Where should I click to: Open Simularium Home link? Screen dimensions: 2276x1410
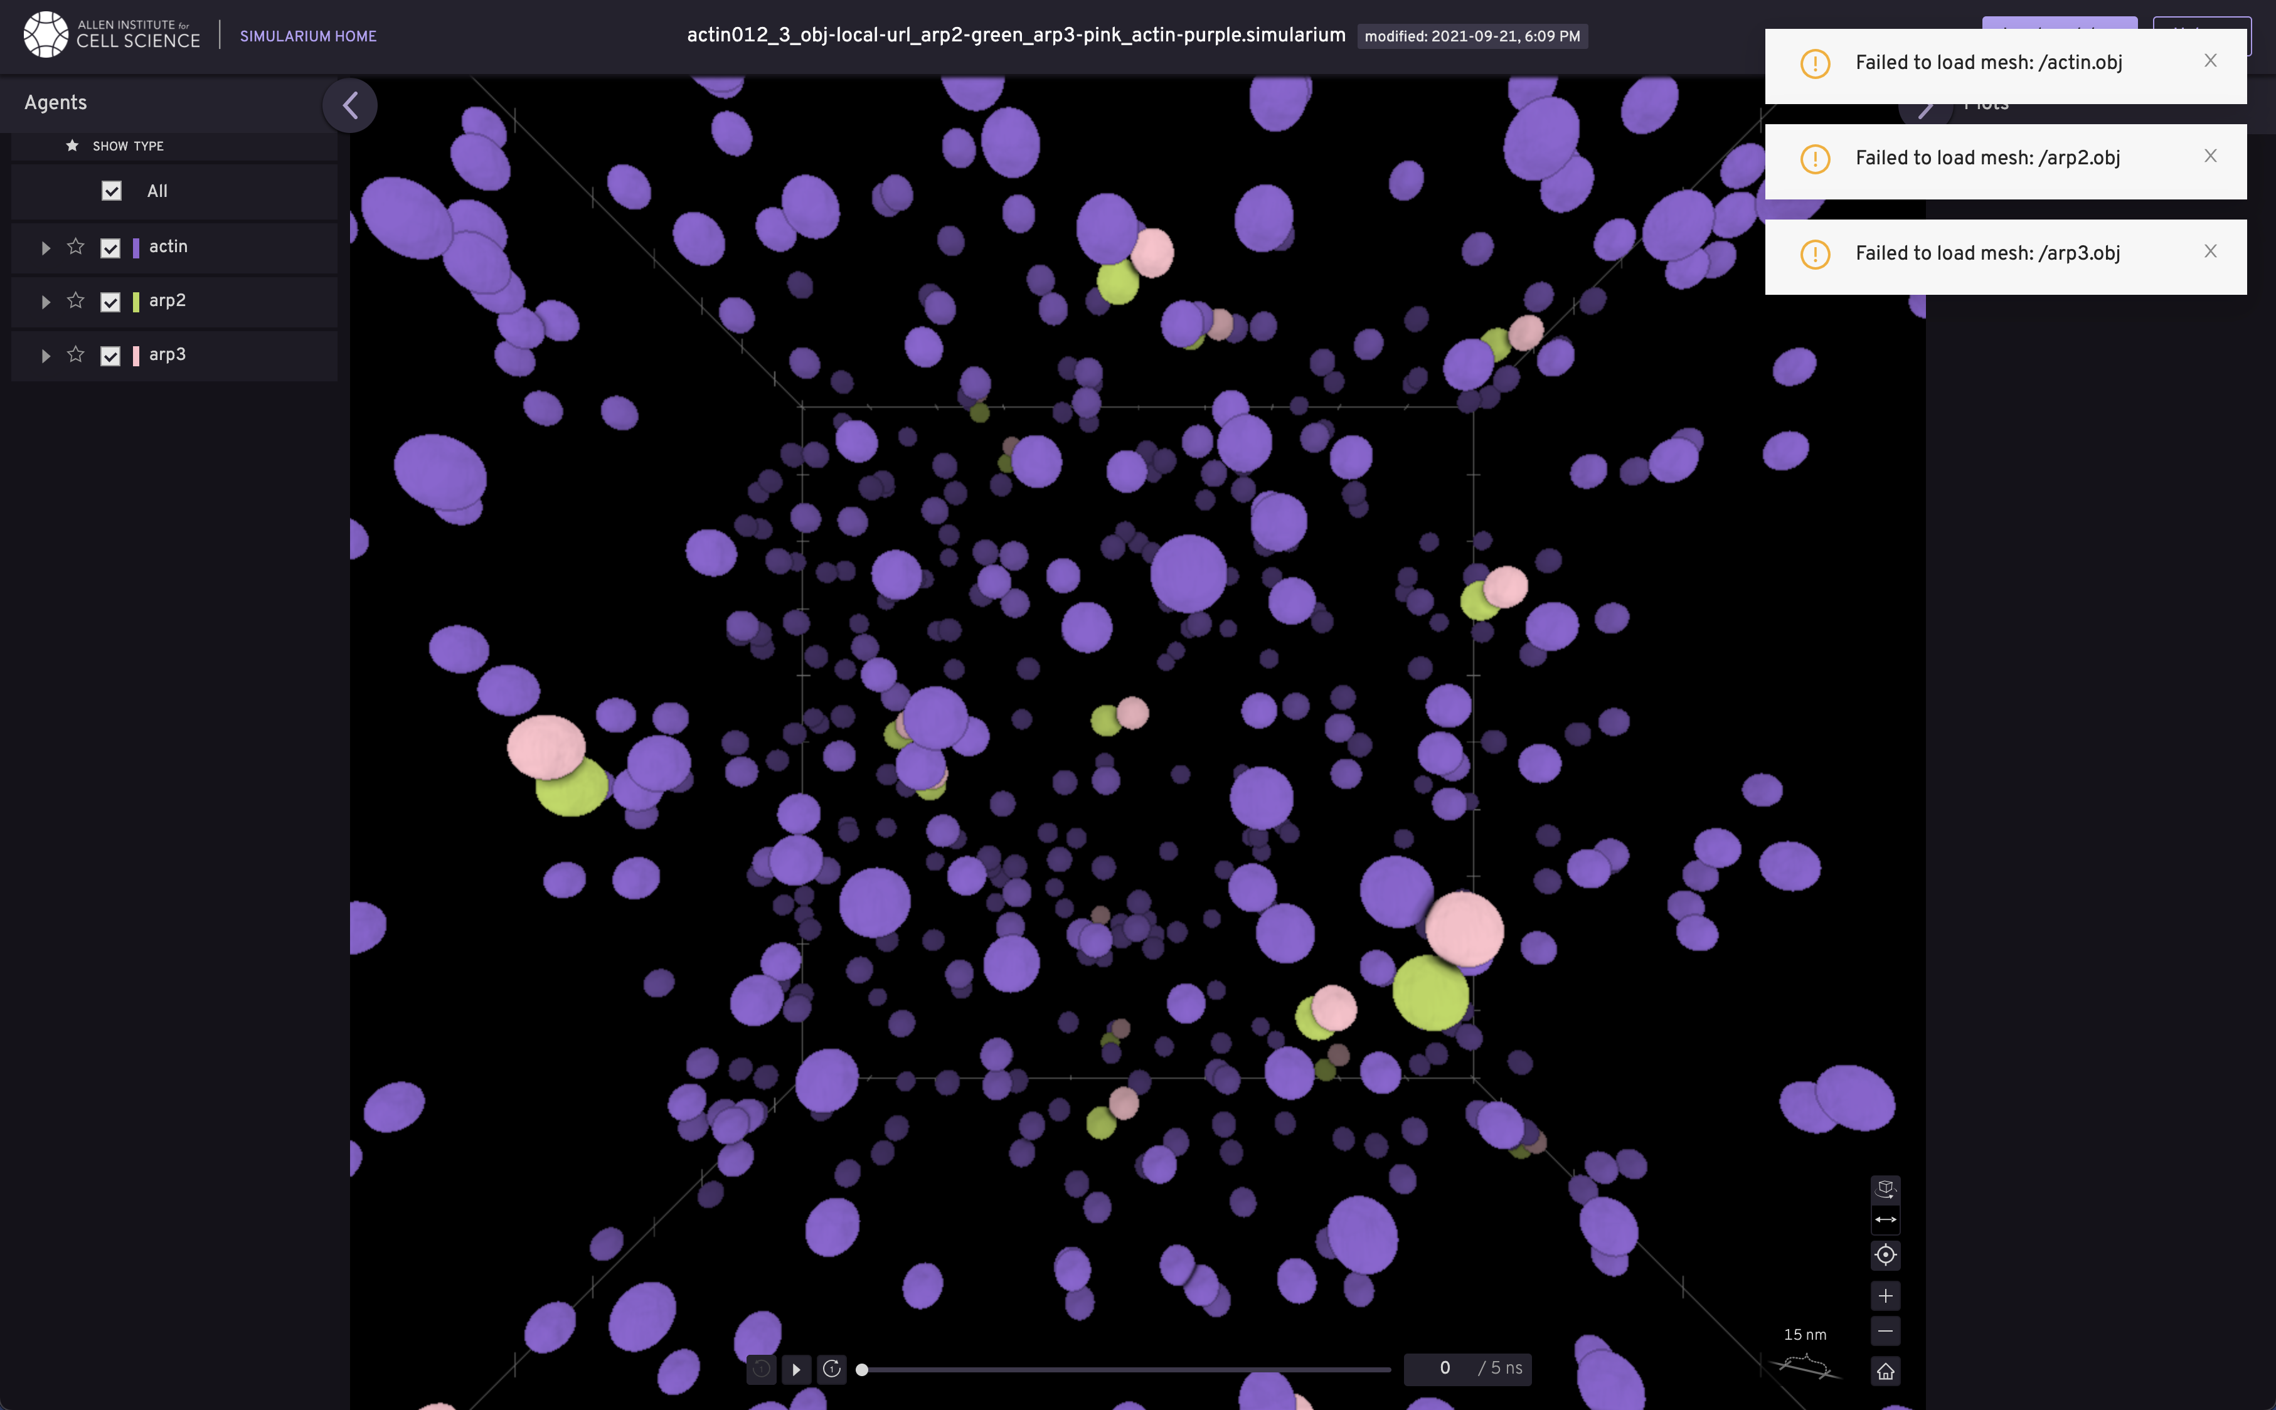click(308, 36)
